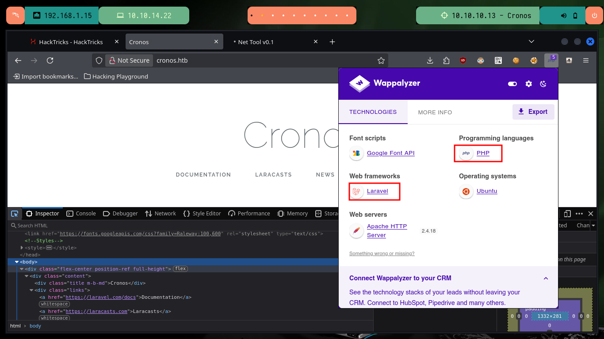Toggle responsive design mode icon
This screenshot has height=339, width=604.
coord(568,214)
